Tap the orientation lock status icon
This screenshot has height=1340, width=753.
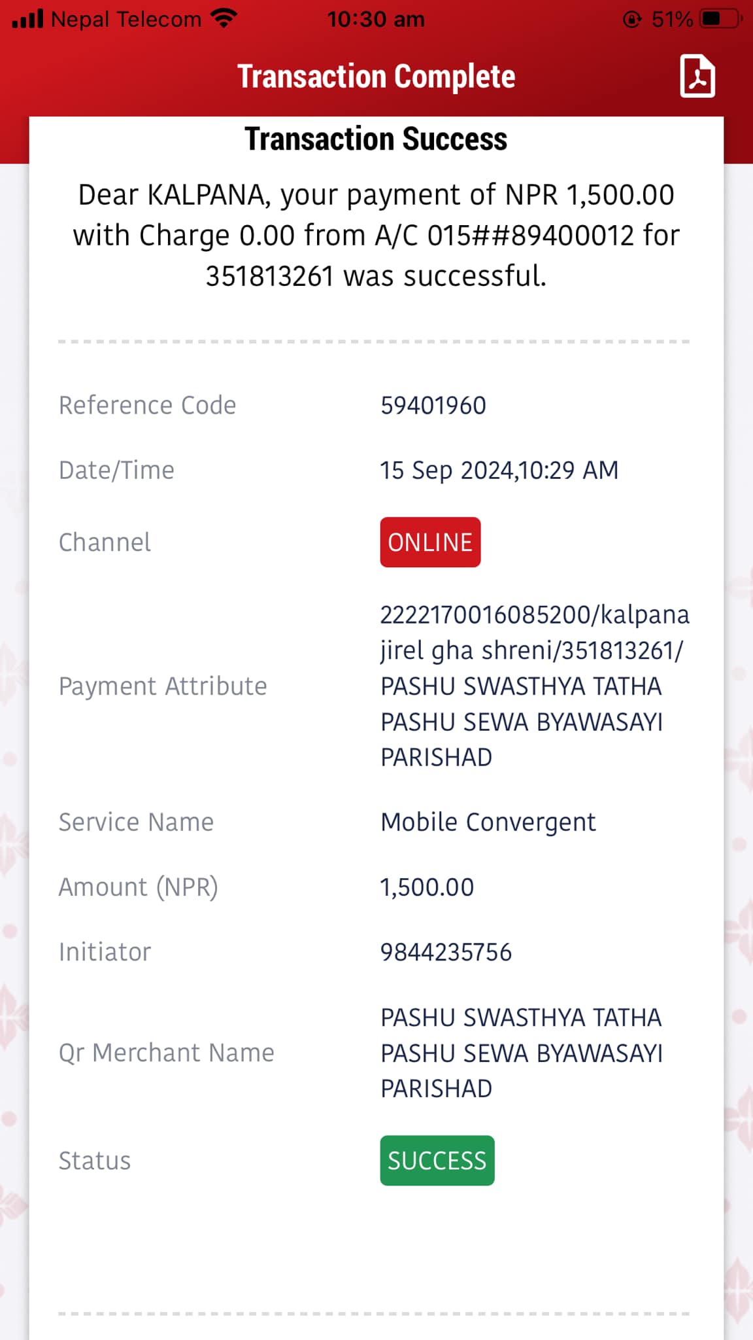(x=632, y=19)
